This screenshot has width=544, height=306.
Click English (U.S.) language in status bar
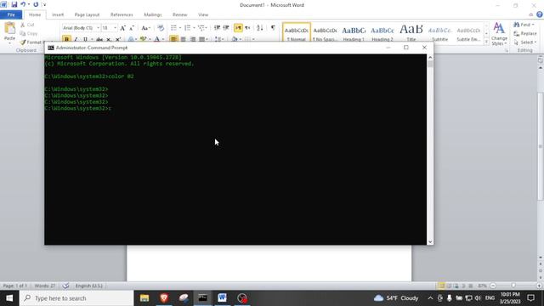[x=88, y=286]
